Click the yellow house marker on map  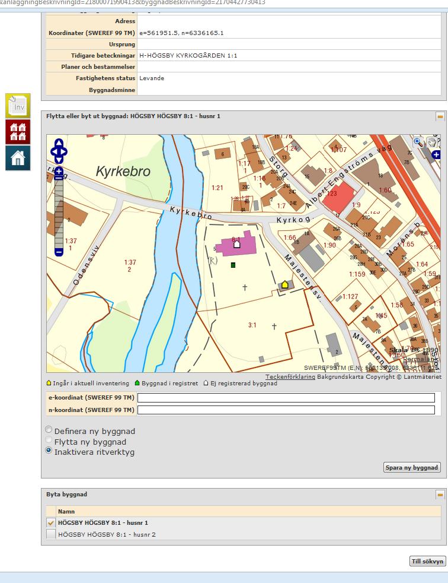click(x=284, y=284)
